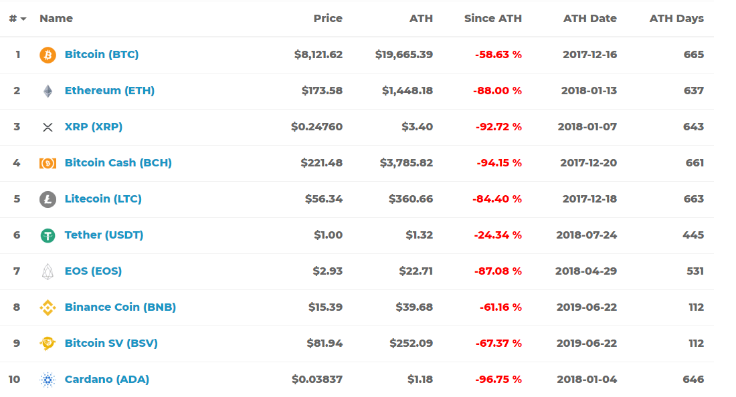Open the Cardano (ADA) link
The height and width of the screenshot is (397, 736).
(x=106, y=379)
